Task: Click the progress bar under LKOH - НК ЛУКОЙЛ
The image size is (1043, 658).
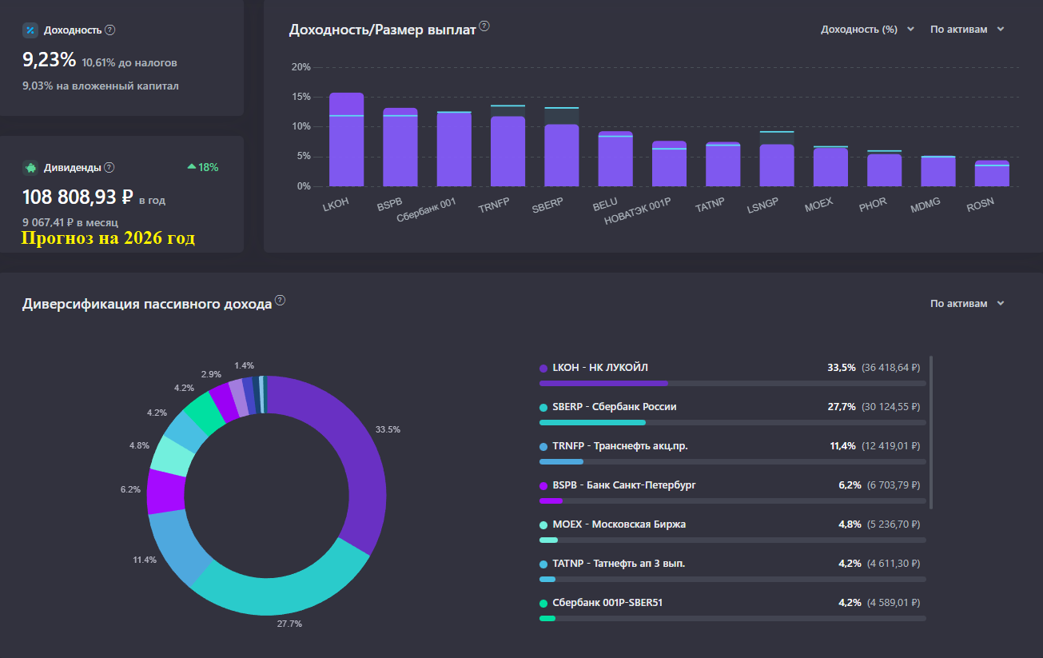Action: pyautogui.click(x=733, y=383)
